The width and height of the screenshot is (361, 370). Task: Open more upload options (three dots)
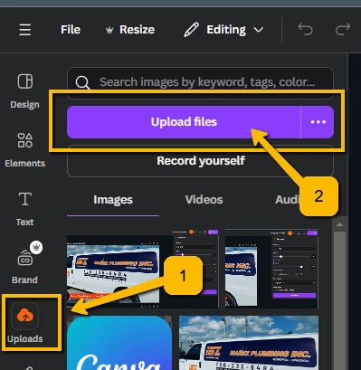pyautogui.click(x=318, y=122)
